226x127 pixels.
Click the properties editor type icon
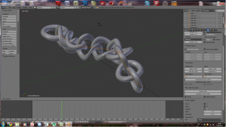(186, 30)
